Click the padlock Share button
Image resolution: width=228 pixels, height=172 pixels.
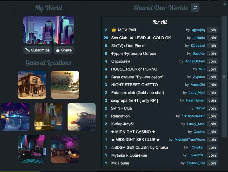pos(64,50)
